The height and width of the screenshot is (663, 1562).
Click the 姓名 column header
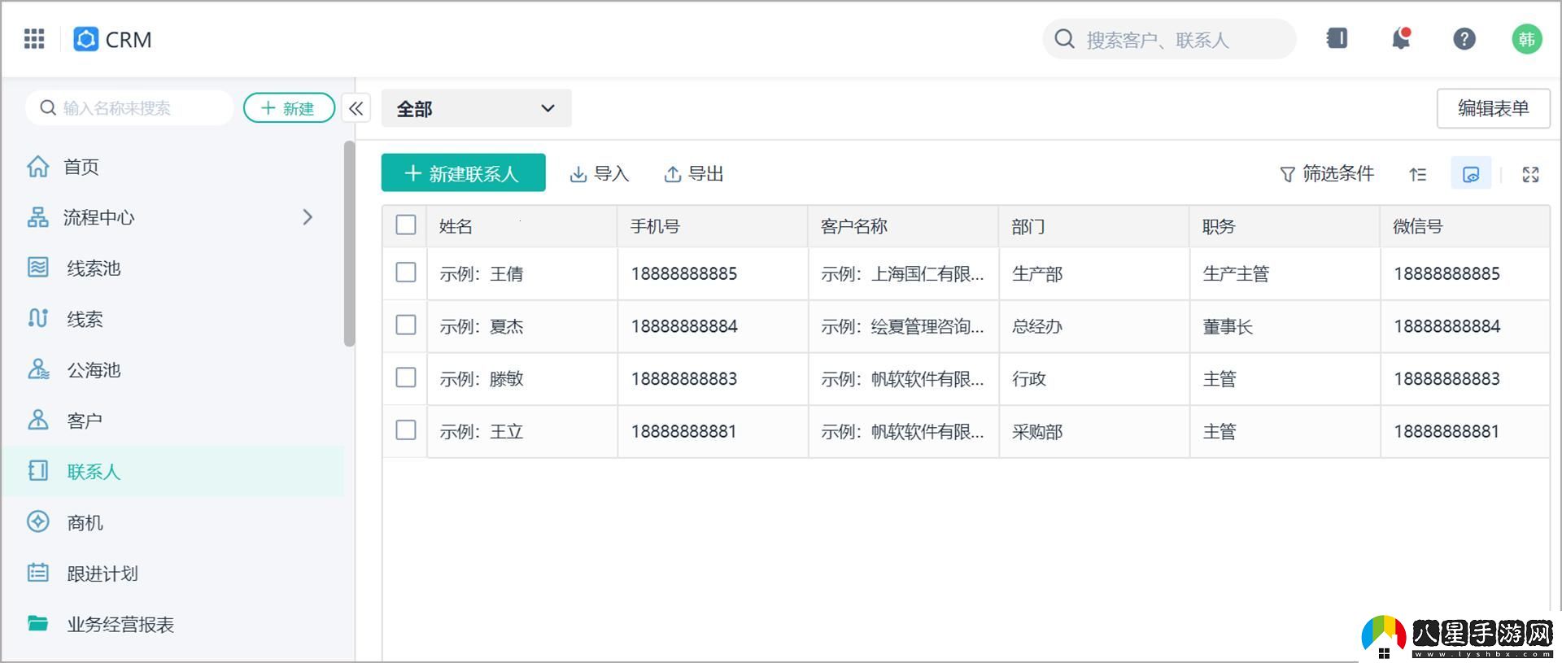point(521,226)
